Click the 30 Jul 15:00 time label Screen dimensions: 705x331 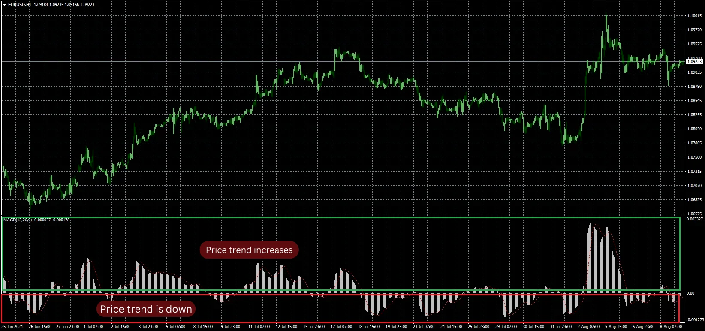[x=533, y=327]
